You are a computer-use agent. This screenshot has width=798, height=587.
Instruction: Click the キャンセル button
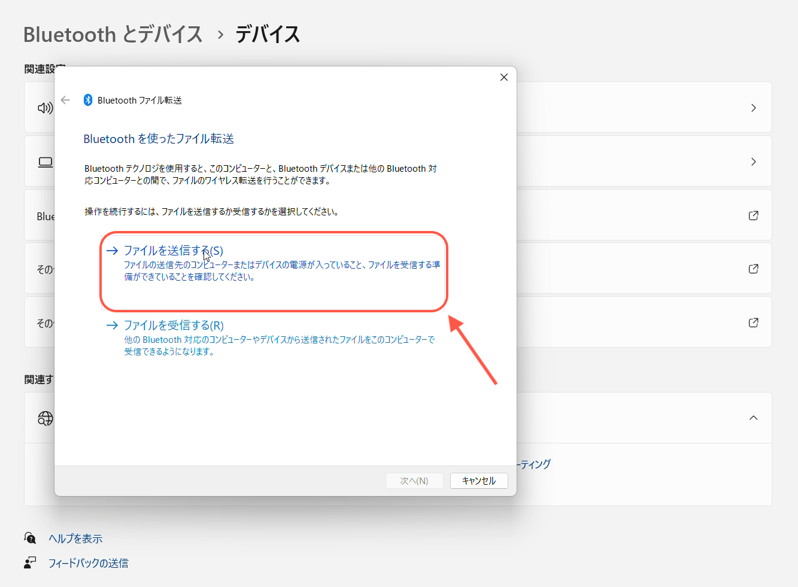[x=479, y=480]
